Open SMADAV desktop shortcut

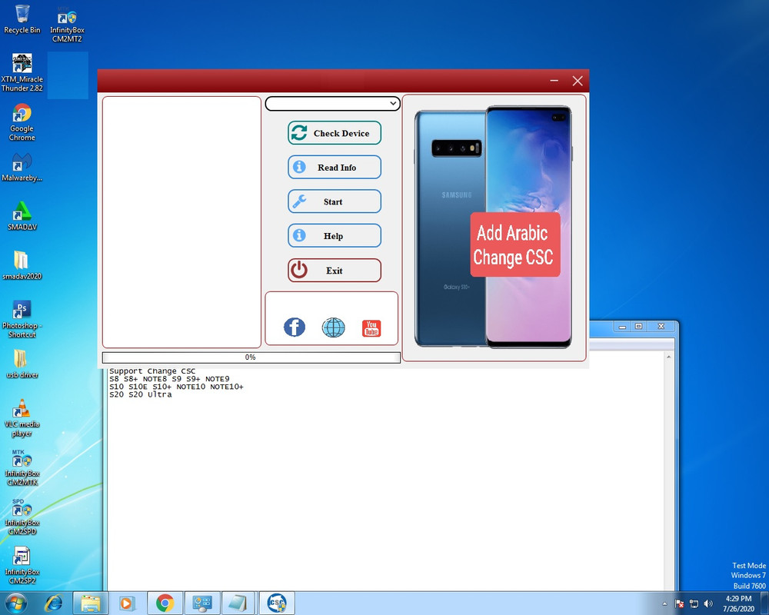(x=22, y=216)
